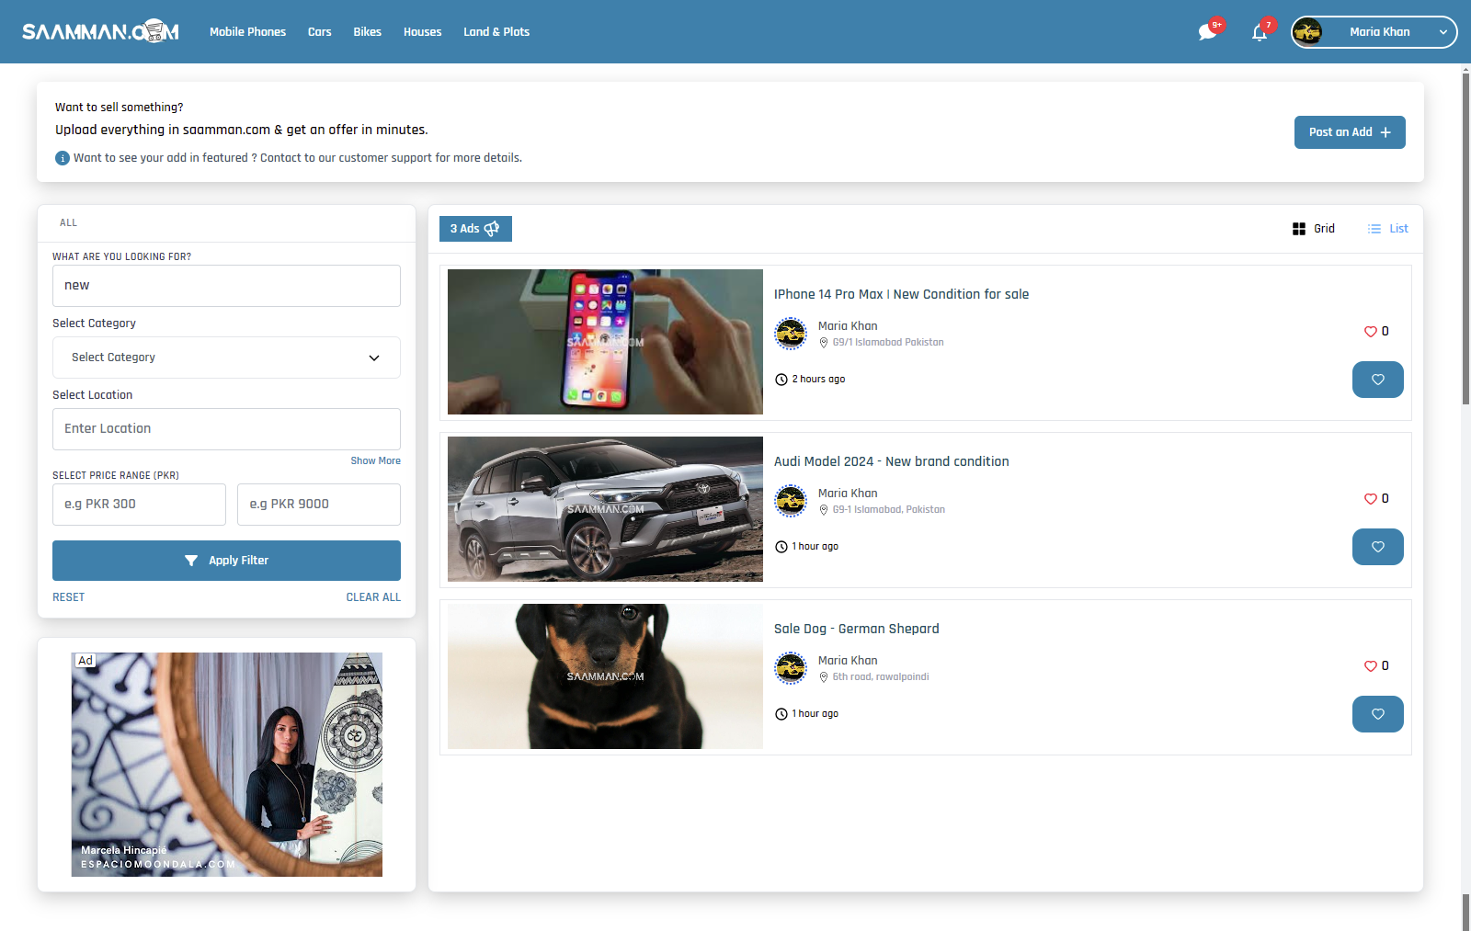Click the Enter Location field
The height and width of the screenshot is (931, 1471).
tap(226, 429)
